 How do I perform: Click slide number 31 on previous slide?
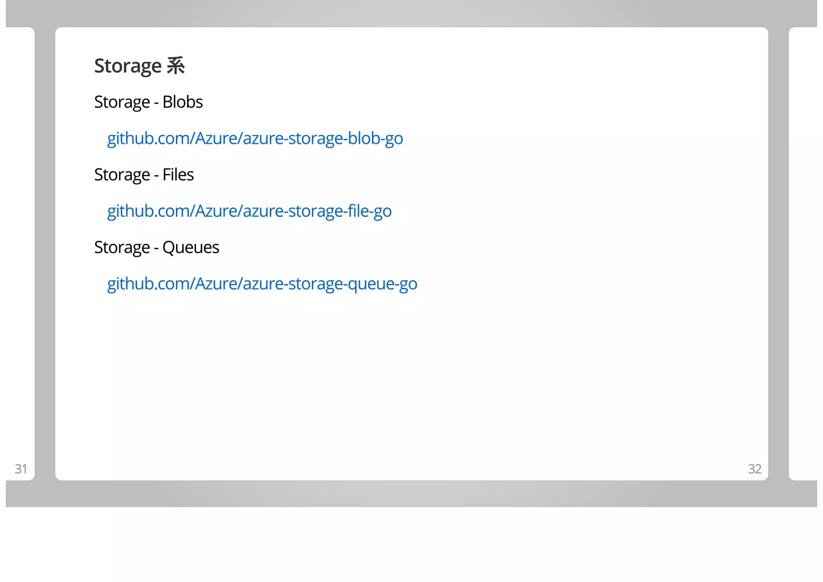coord(21,469)
